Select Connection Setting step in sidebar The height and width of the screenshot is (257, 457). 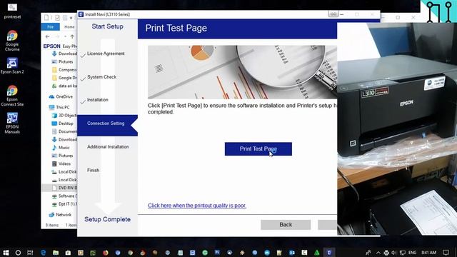tap(106, 124)
